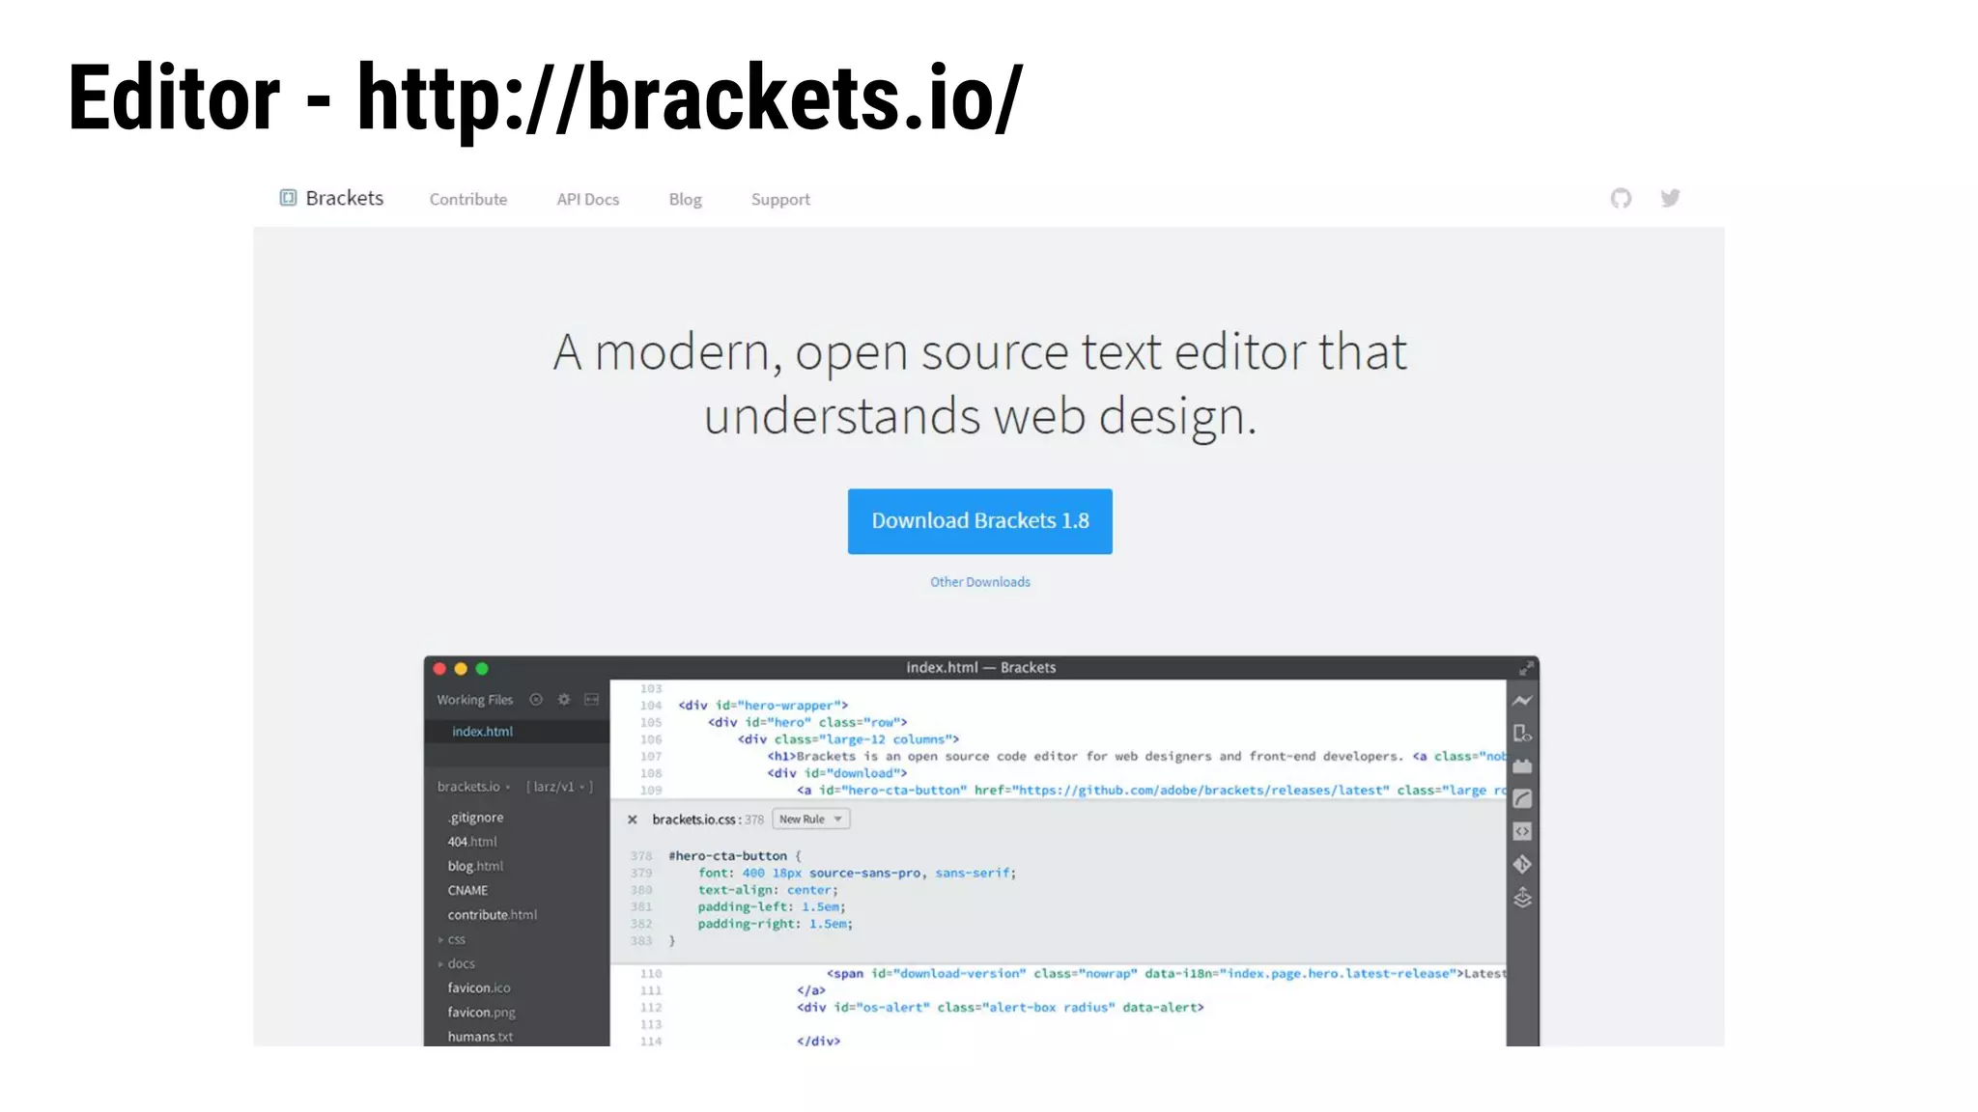Open the brackets.io project dropdown
Screen dimensions: 1978x1112
[473, 787]
